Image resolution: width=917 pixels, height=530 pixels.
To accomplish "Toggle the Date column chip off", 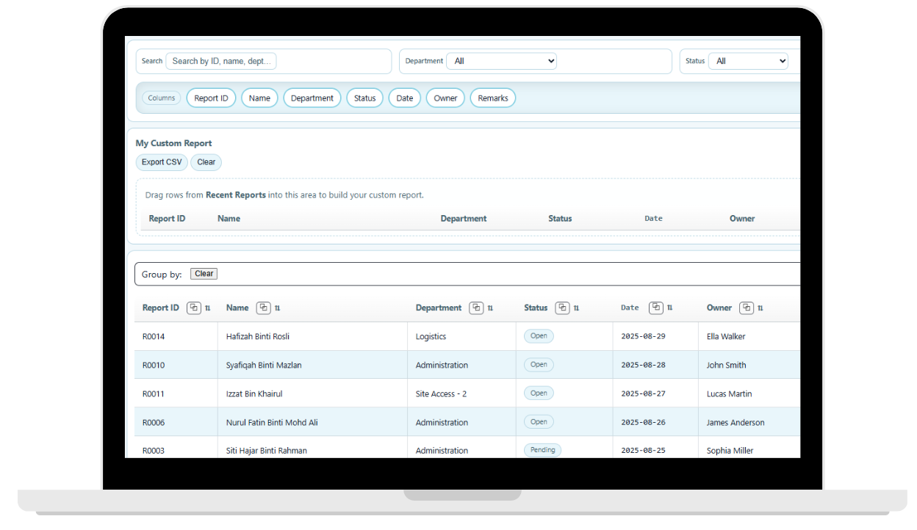I will pos(404,97).
